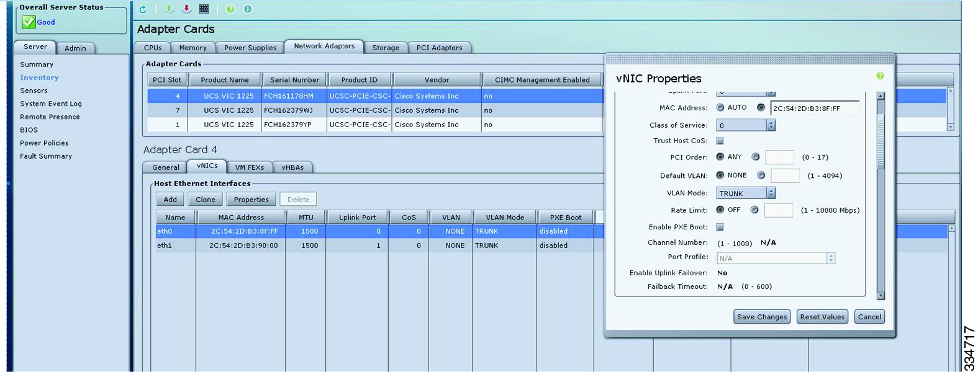
Task: Enable the Trust Host CoS checkbox
Action: click(x=720, y=141)
